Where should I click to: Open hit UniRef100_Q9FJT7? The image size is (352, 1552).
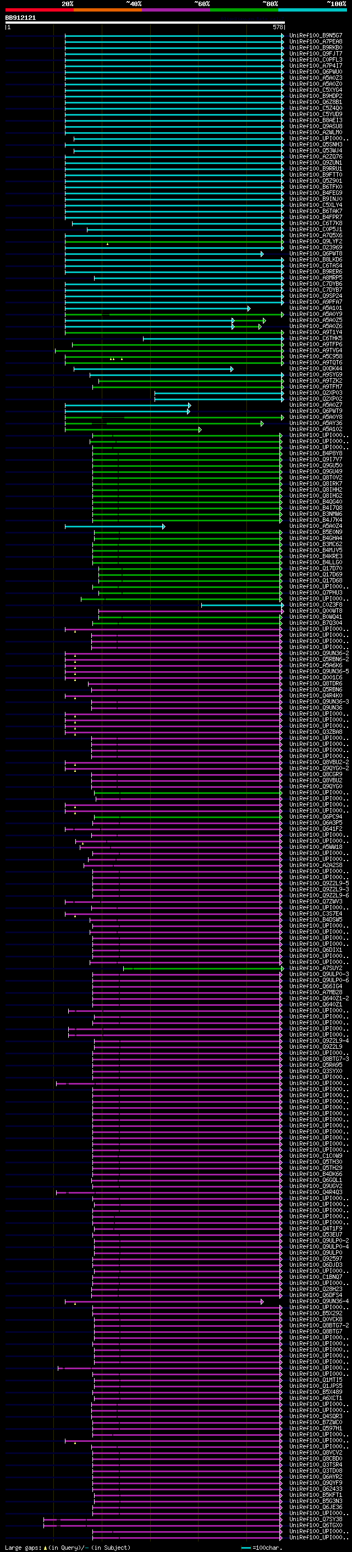tap(316, 53)
